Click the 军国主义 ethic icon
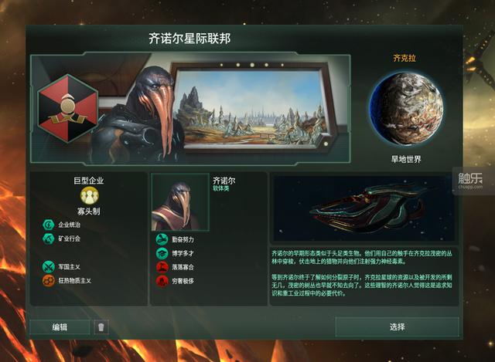Image resolution: width=495 pixels, height=362 pixels. (x=49, y=267)
